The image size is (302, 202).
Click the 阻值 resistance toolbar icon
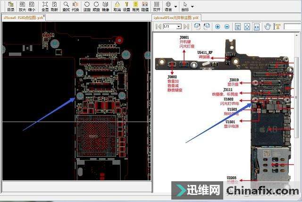coord(145,7)
